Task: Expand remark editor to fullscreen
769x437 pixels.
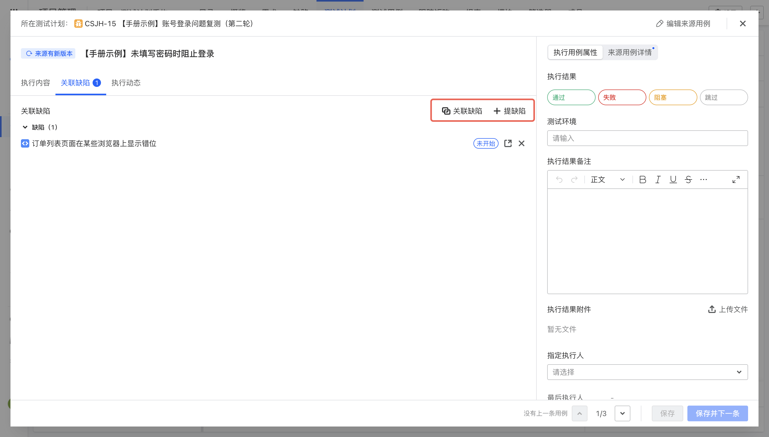Action: (x=736, y=180)
